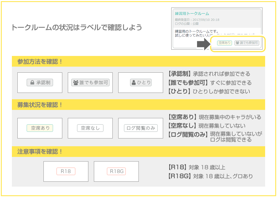Click the 最終発言日 timestamp in the preview card
This screenshot has height=197, width=277.
tap(197, 20)
